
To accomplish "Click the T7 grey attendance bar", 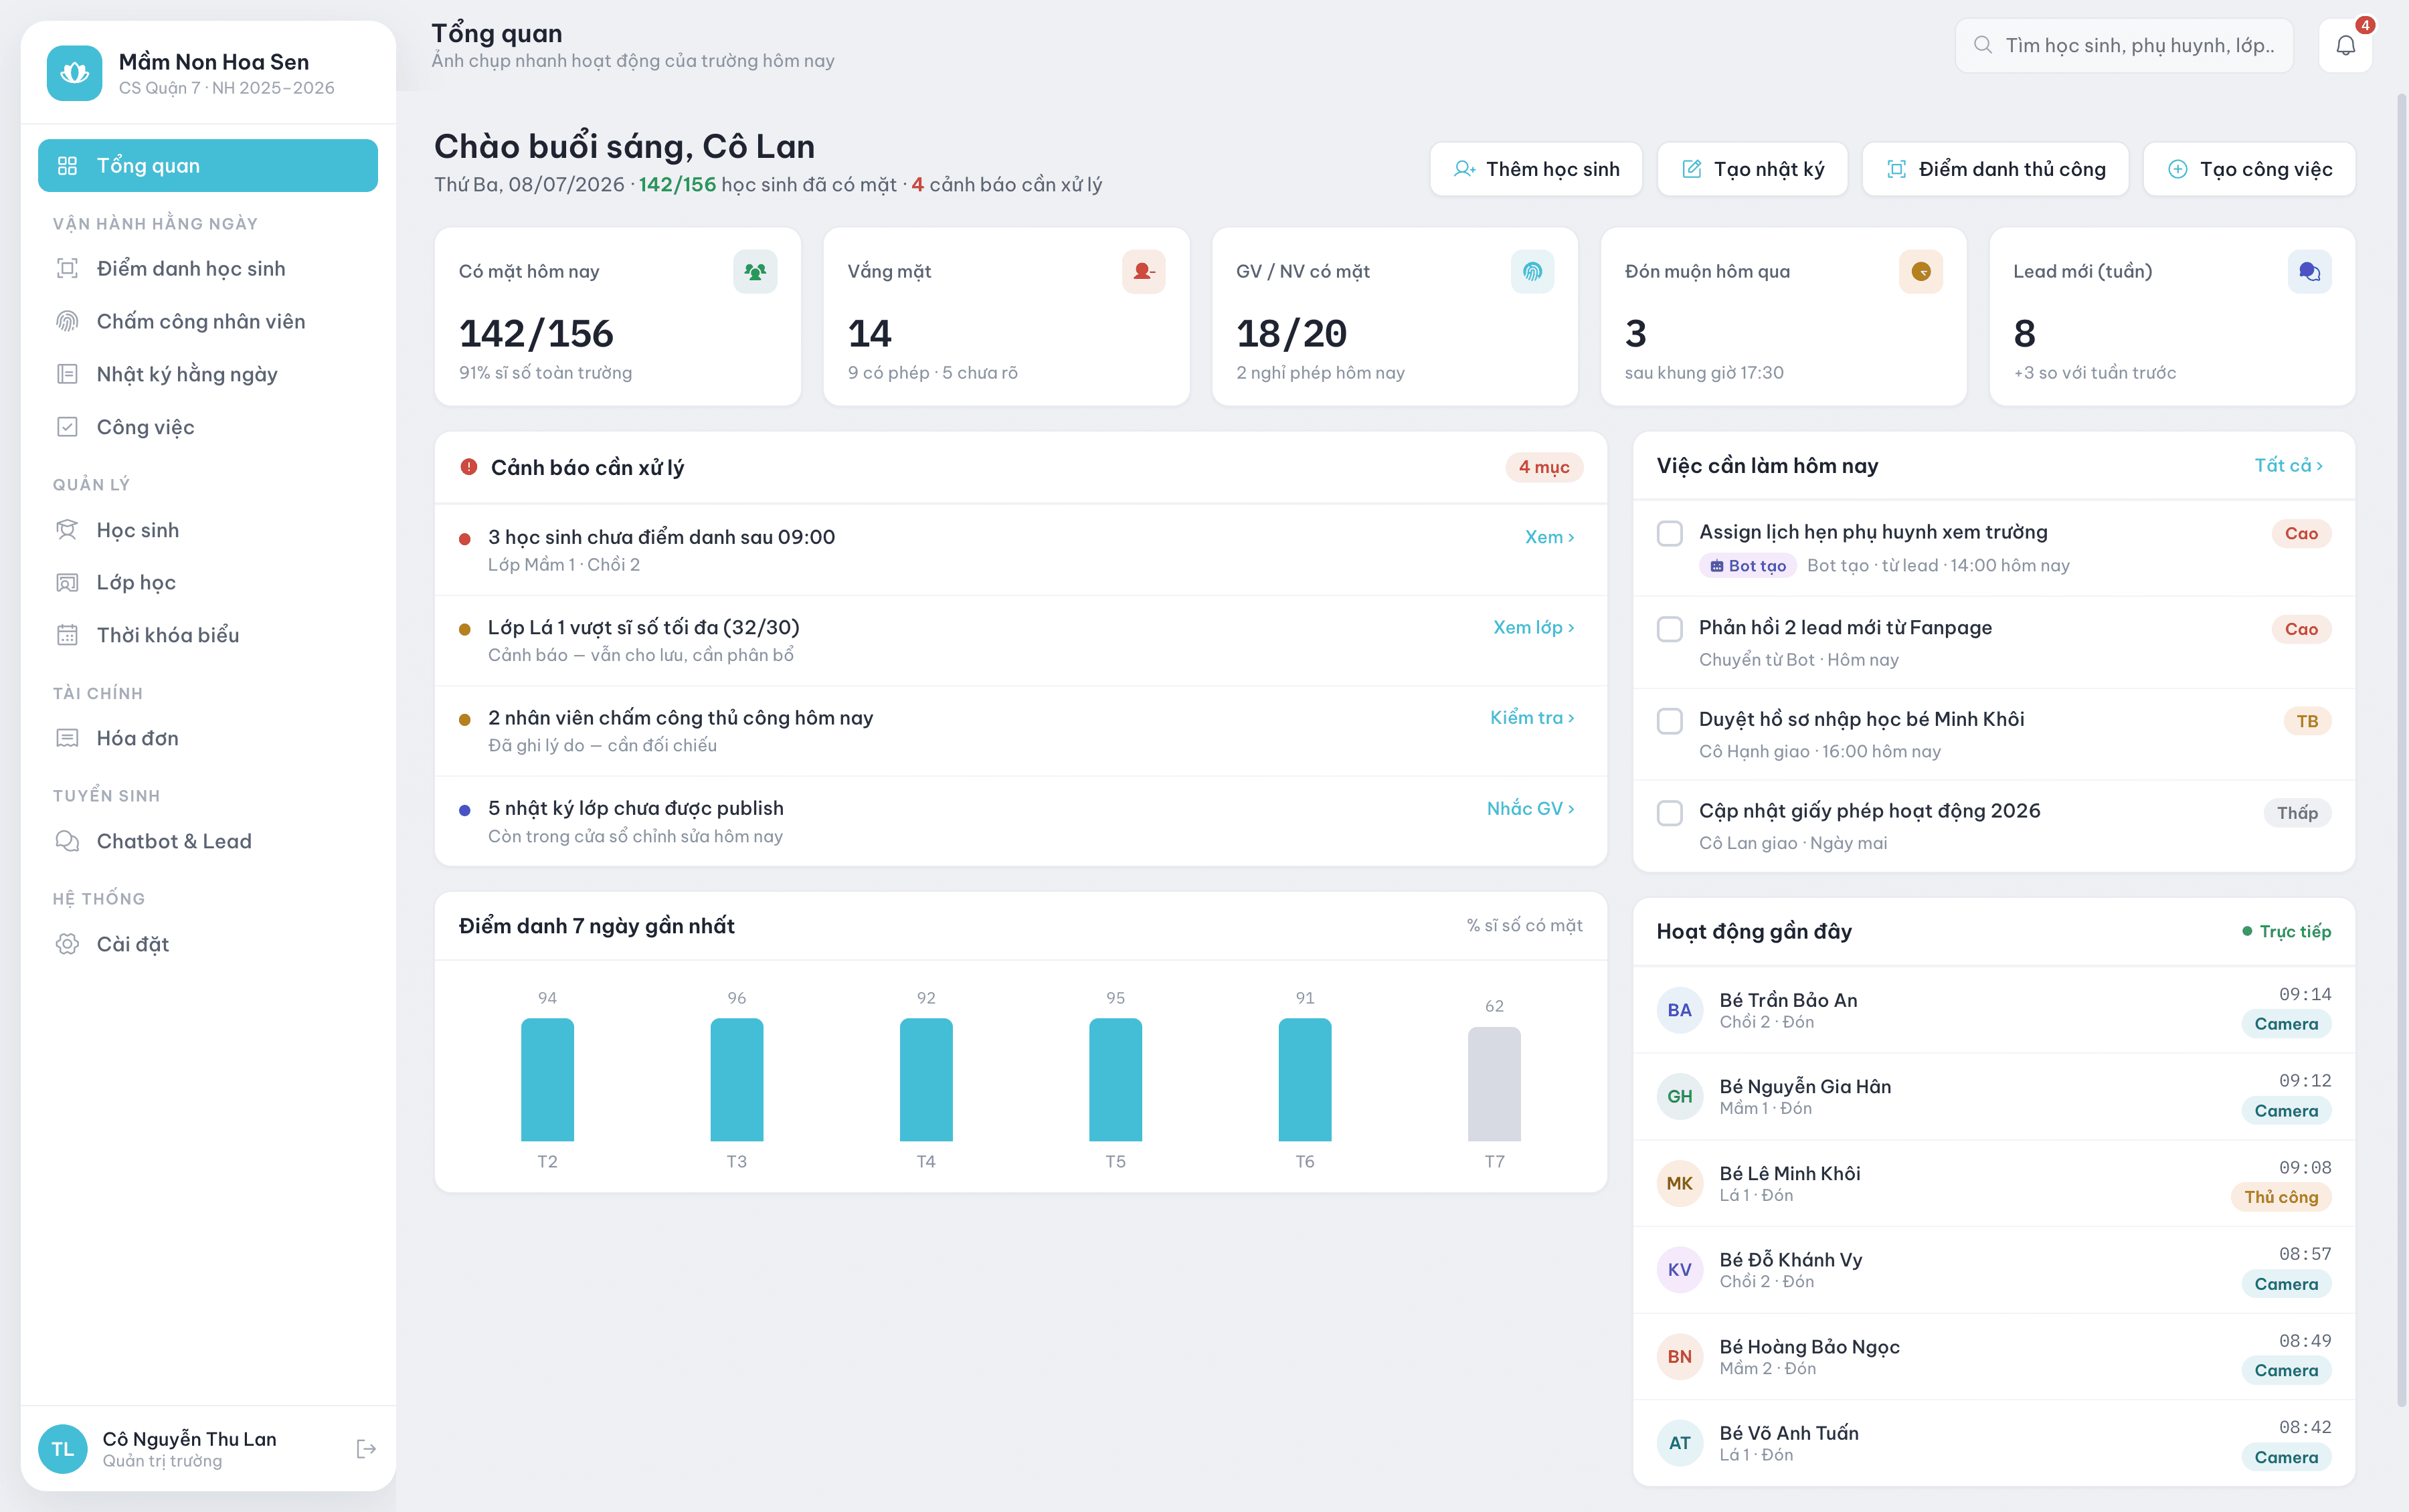I will [x=1494, y=1084].
